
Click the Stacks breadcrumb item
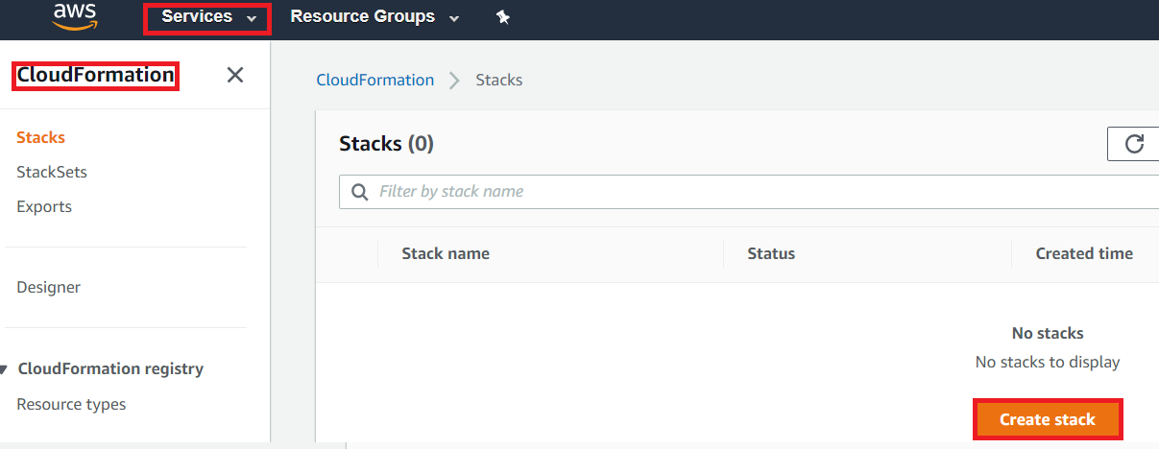499,80
